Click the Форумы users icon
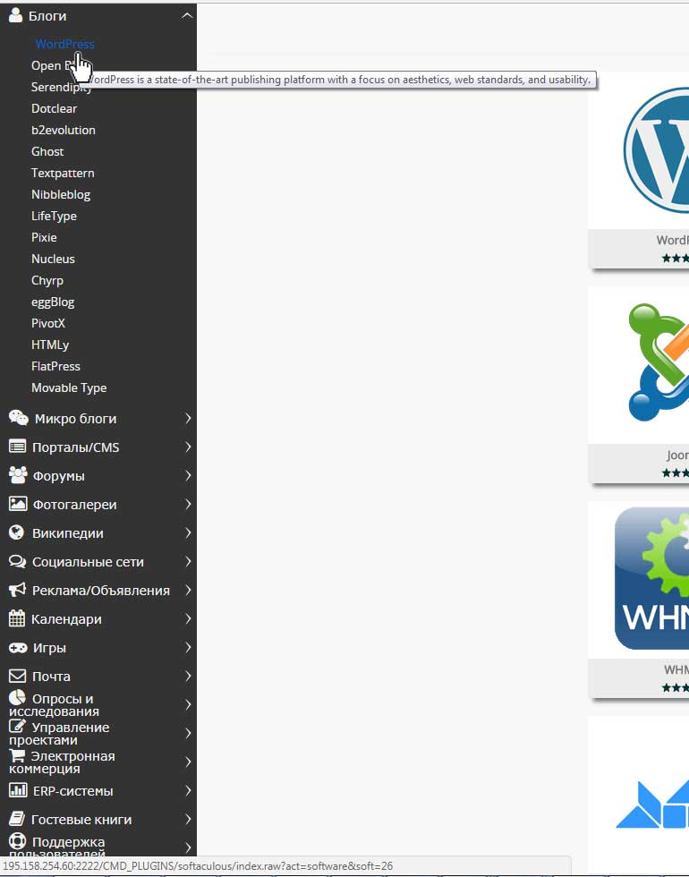 click(x=18, y=475)
